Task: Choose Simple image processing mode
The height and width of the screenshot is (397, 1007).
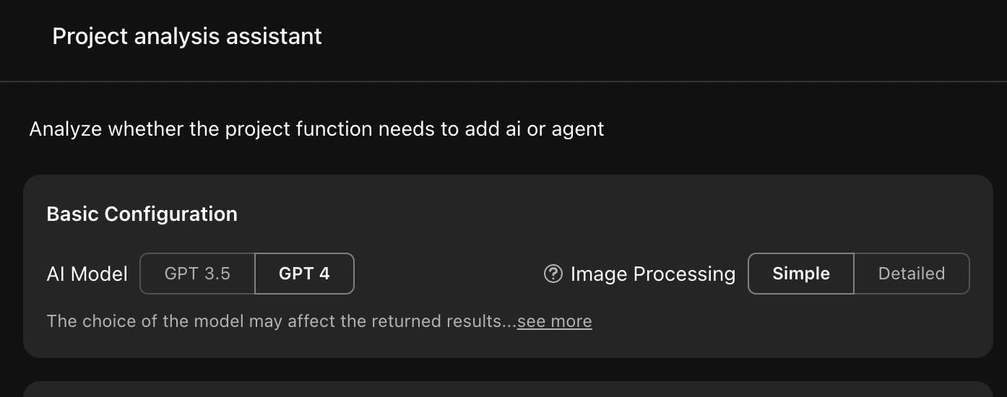Action: click(x=800, y=274)
